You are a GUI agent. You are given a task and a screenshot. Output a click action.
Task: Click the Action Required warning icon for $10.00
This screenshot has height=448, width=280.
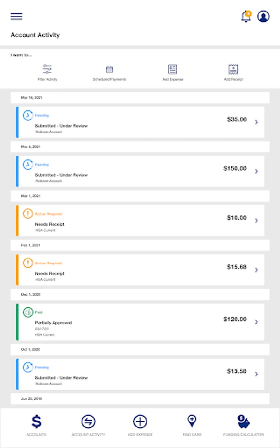[28, 214]
